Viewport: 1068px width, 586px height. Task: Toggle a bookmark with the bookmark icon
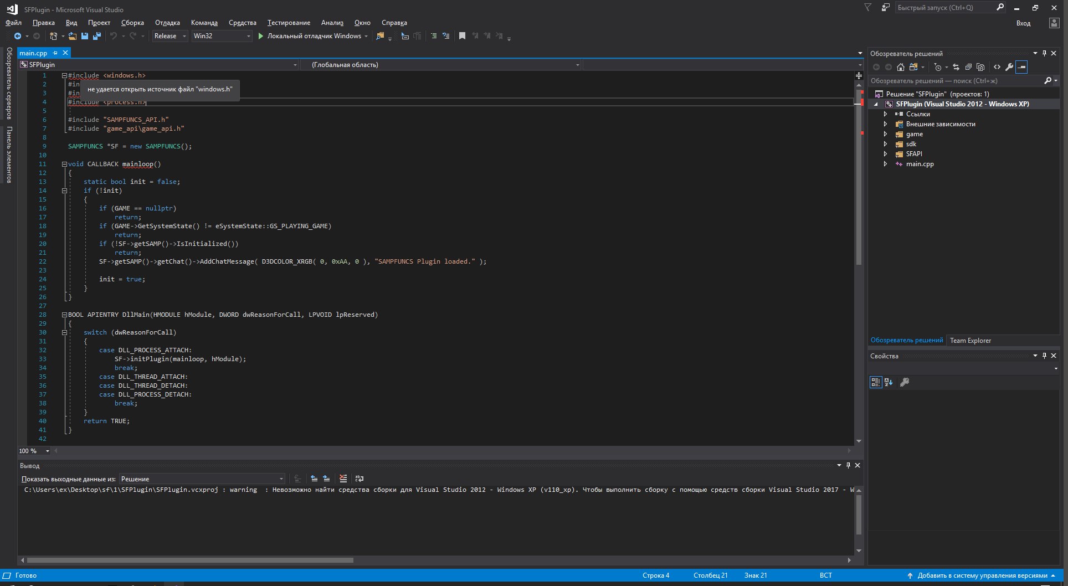[x=462, y=36]
